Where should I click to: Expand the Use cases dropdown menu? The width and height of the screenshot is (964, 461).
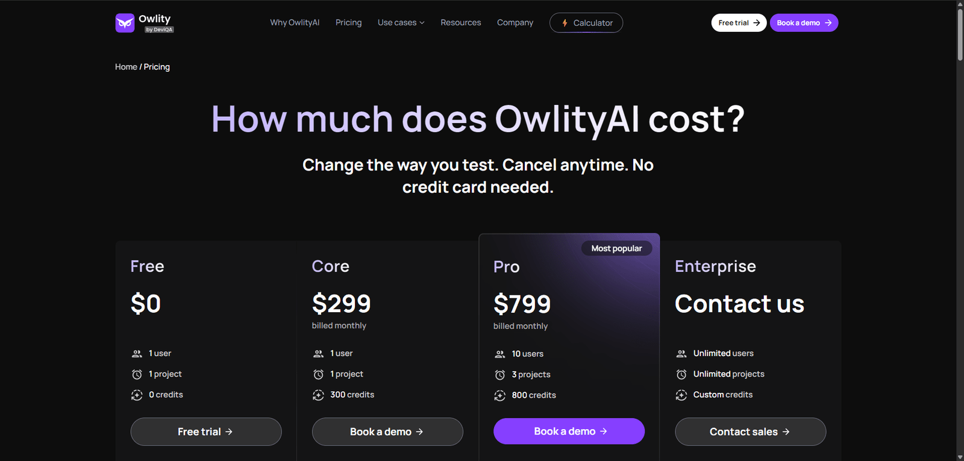pyautogui.click(x=401, y=23)
